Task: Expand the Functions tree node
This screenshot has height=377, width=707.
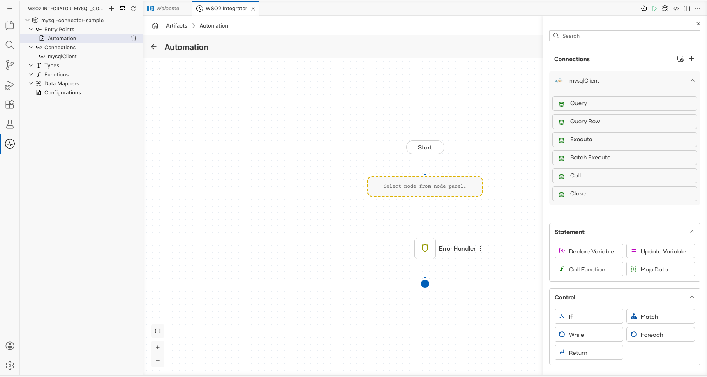Action: coord(31,74)
